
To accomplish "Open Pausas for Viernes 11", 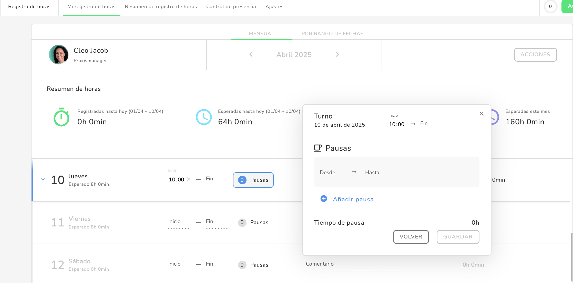I will pos(253,222).
